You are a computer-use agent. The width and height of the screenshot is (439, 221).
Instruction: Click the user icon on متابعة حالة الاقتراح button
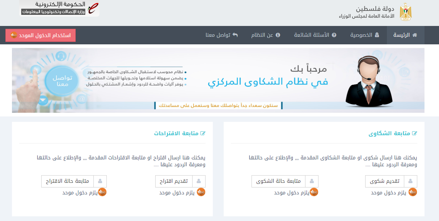(100, 181)
